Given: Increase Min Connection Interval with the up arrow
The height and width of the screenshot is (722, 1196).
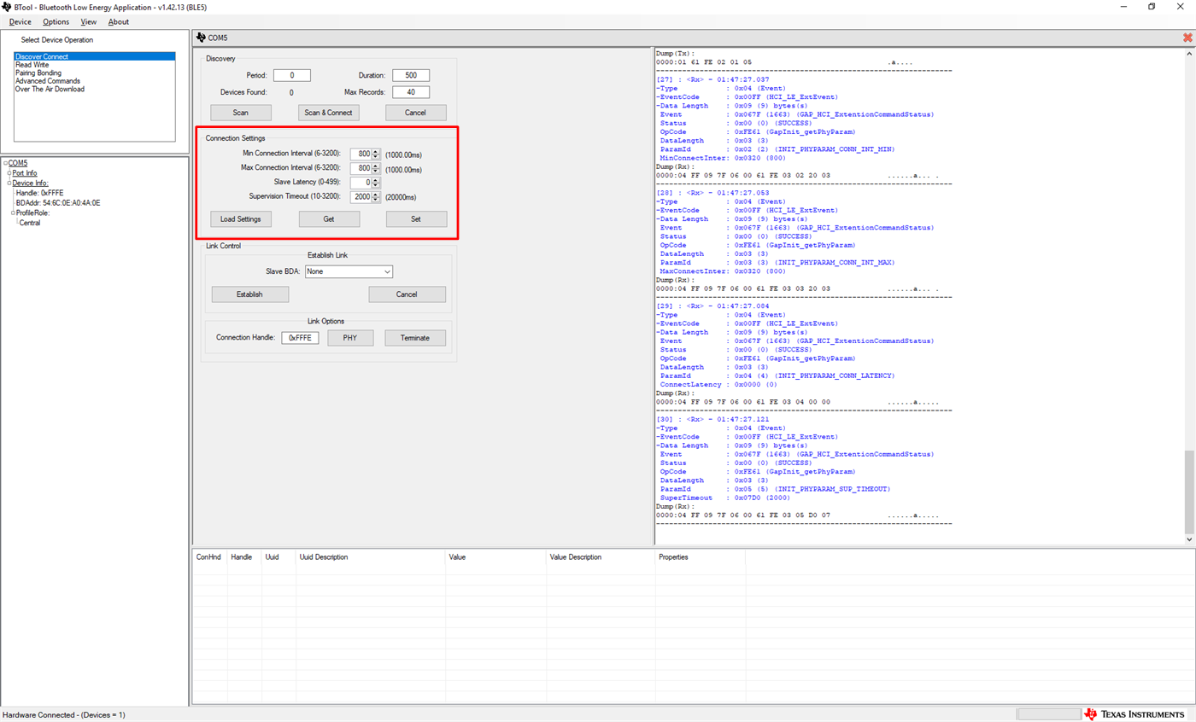Looking at the screenshot, I should pyautogui.click(x=375, y=151).
